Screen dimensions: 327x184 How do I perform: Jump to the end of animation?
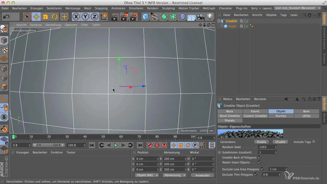pyautogui.click(x=140, y=145)
